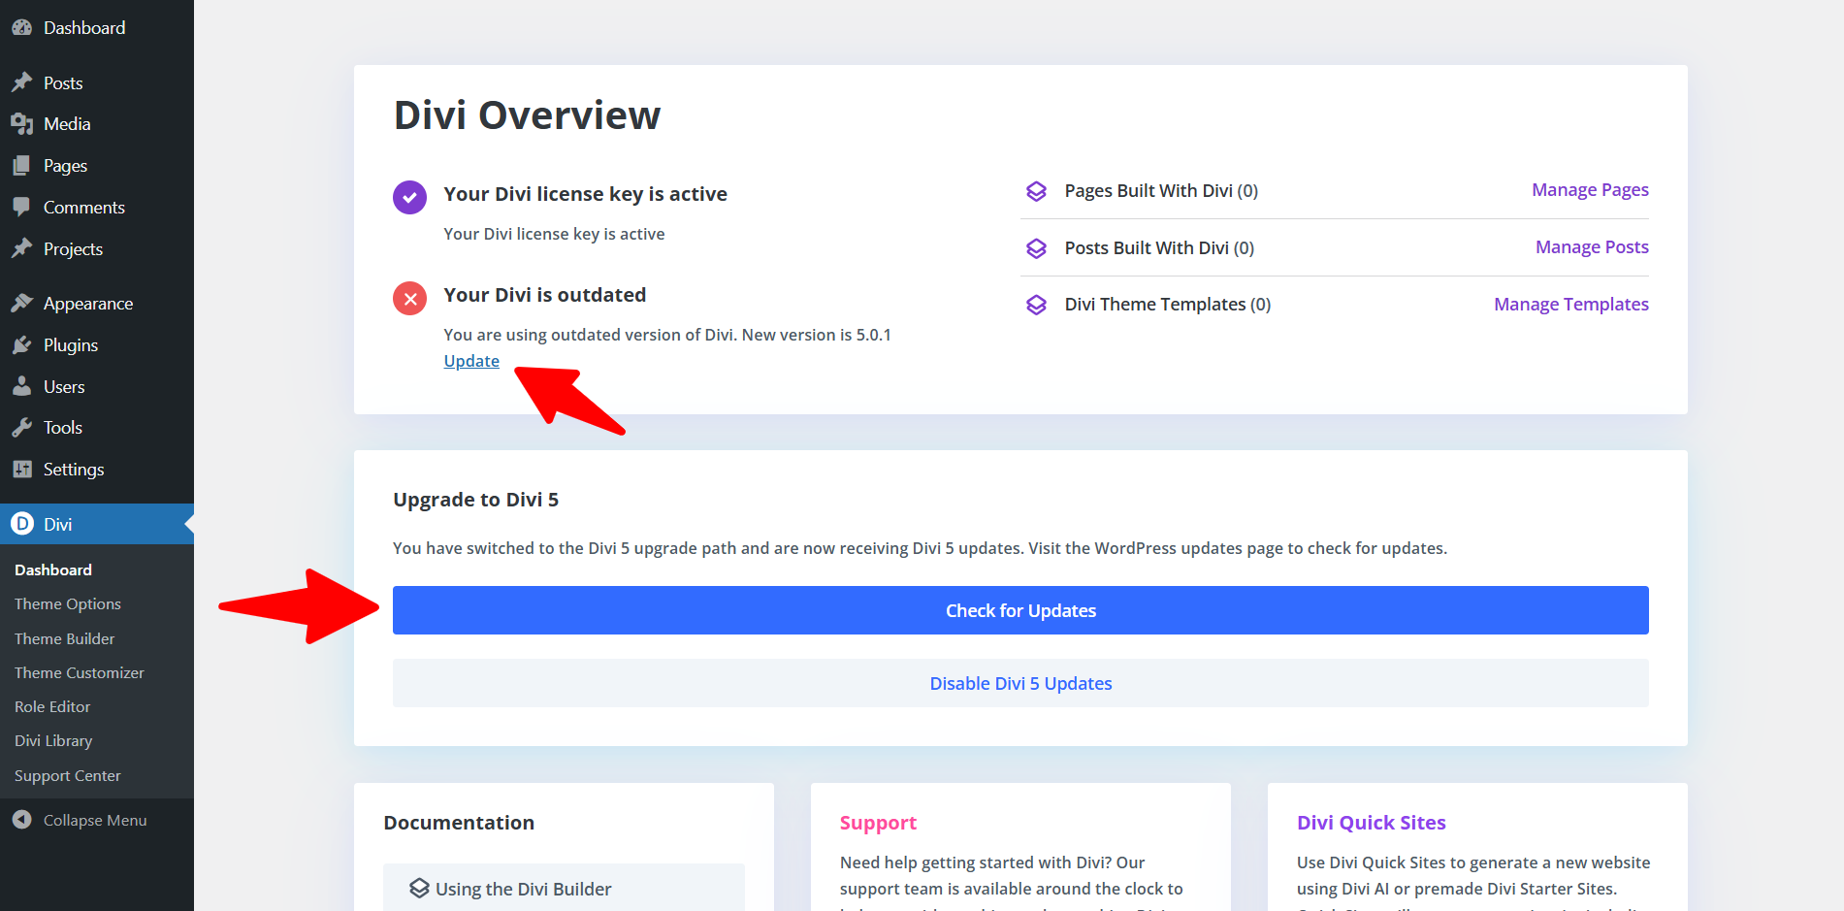1844x911 pixels.
Task: Click the Comments speech bubble icon
Action: coord(21,207)
